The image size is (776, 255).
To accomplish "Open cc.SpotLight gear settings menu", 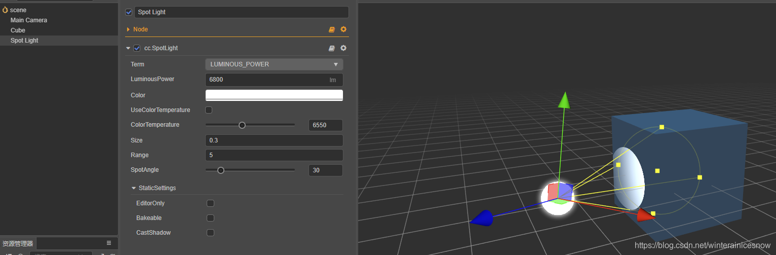I will point(343,48).
